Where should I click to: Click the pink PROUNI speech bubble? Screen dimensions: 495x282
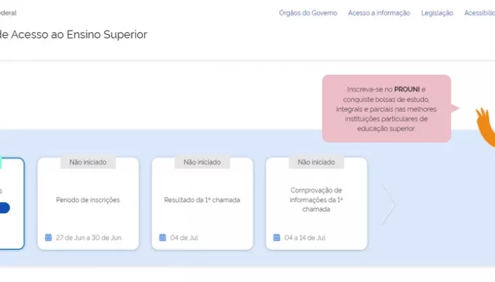pyautogui.click(x=386, y=108)
